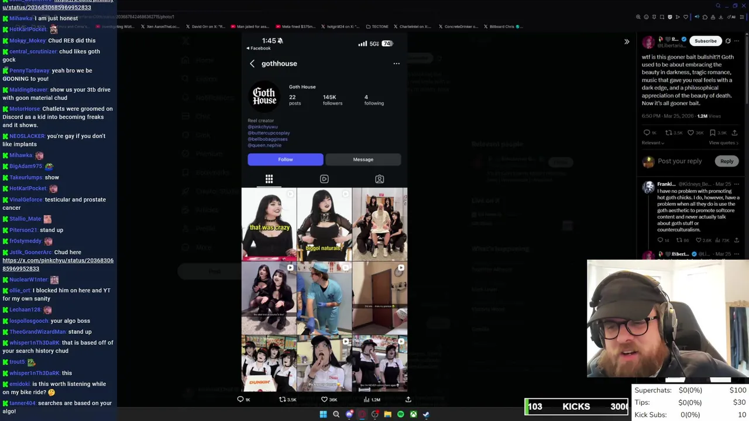Open @pinkchyuwu profile link
This screenshot has height=421, width=749.
click(x=262, y=127)
